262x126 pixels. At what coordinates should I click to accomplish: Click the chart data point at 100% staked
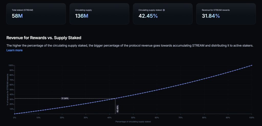[x=252, y=65]
